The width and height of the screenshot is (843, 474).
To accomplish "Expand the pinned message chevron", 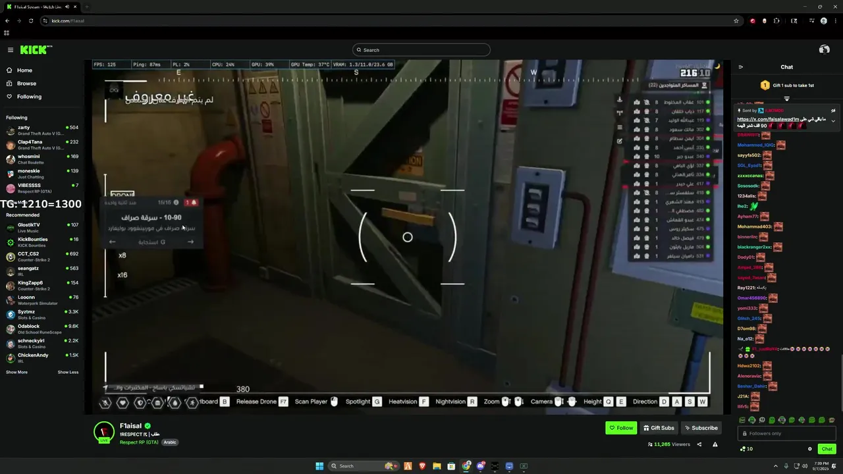I will coord(833,121).
